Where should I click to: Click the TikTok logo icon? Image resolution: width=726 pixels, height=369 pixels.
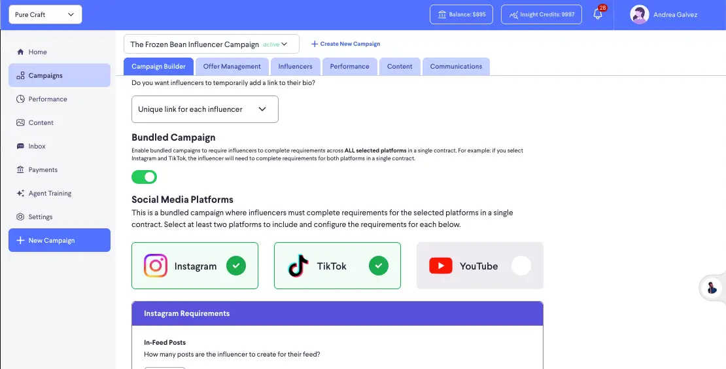pos(299,266)
